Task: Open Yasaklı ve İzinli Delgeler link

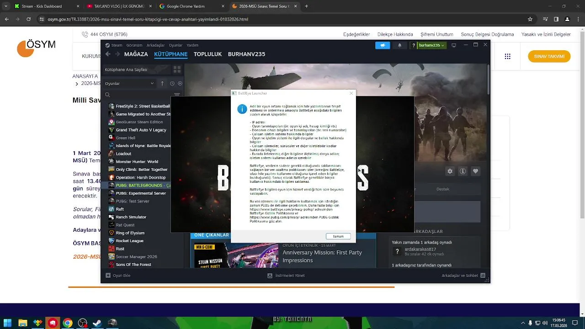Action: click(x=546, y=34)
